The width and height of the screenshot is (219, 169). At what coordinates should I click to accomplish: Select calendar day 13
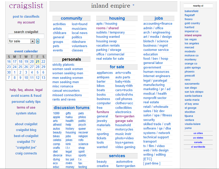point(43,78)
